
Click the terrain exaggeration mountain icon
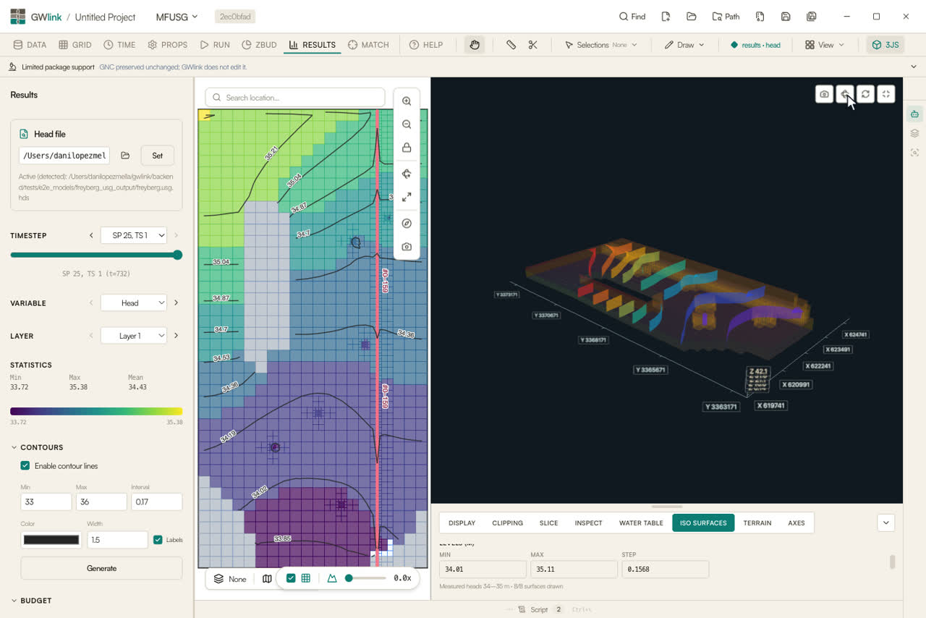tap(332, 578)
